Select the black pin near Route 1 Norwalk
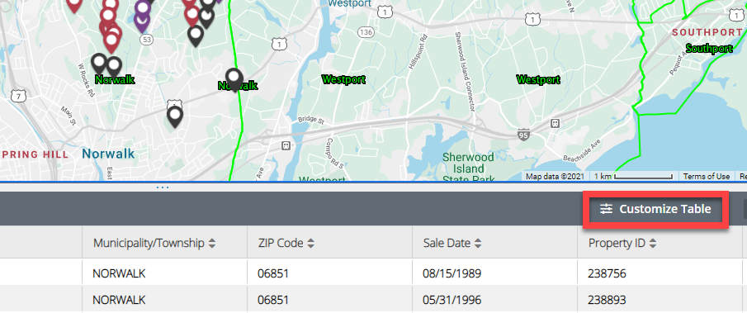The height and width of the screenshot is (313, 747). pos(175,117)
